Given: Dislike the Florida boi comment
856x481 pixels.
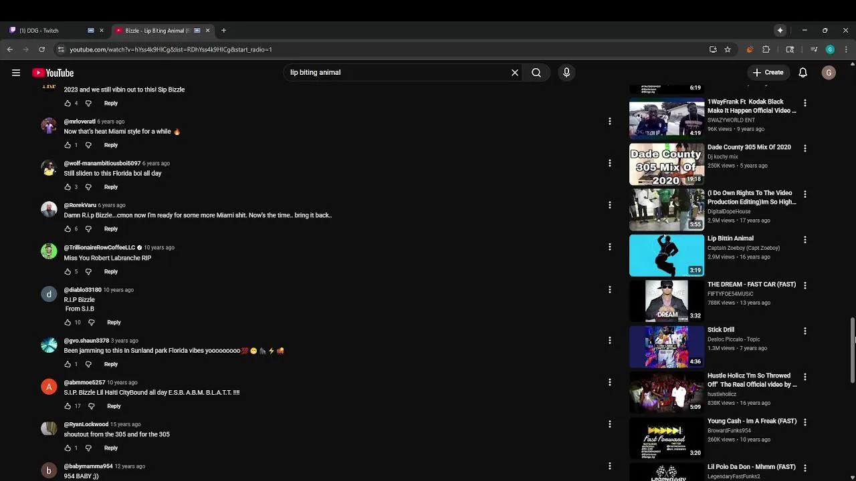Looking at the screenshot, I should point(88,187).
